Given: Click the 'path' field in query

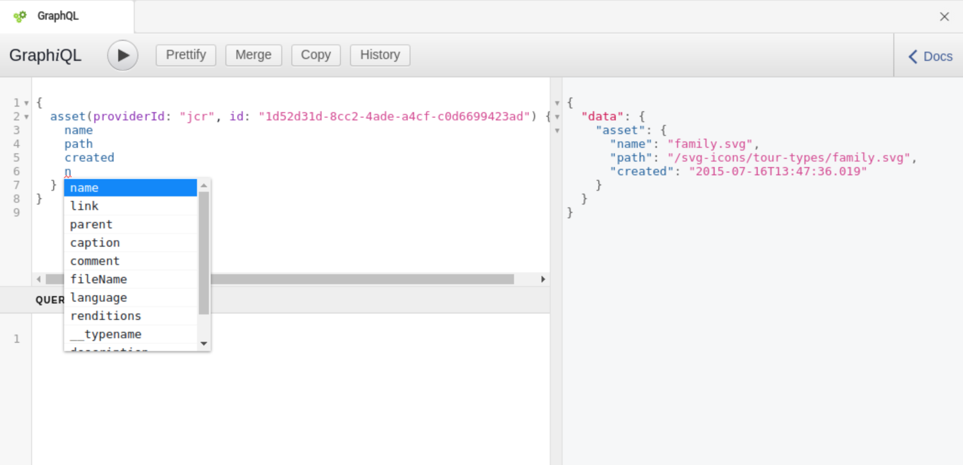Looking at the screenshot, I should click(x=78, y=144).
